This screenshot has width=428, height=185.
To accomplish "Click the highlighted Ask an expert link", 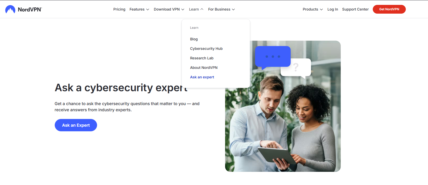I will click(x=202, y=77).
